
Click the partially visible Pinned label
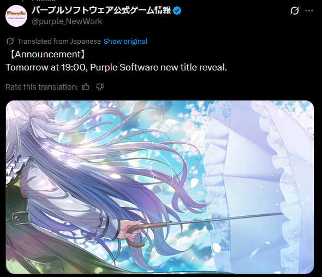(44, 1)
